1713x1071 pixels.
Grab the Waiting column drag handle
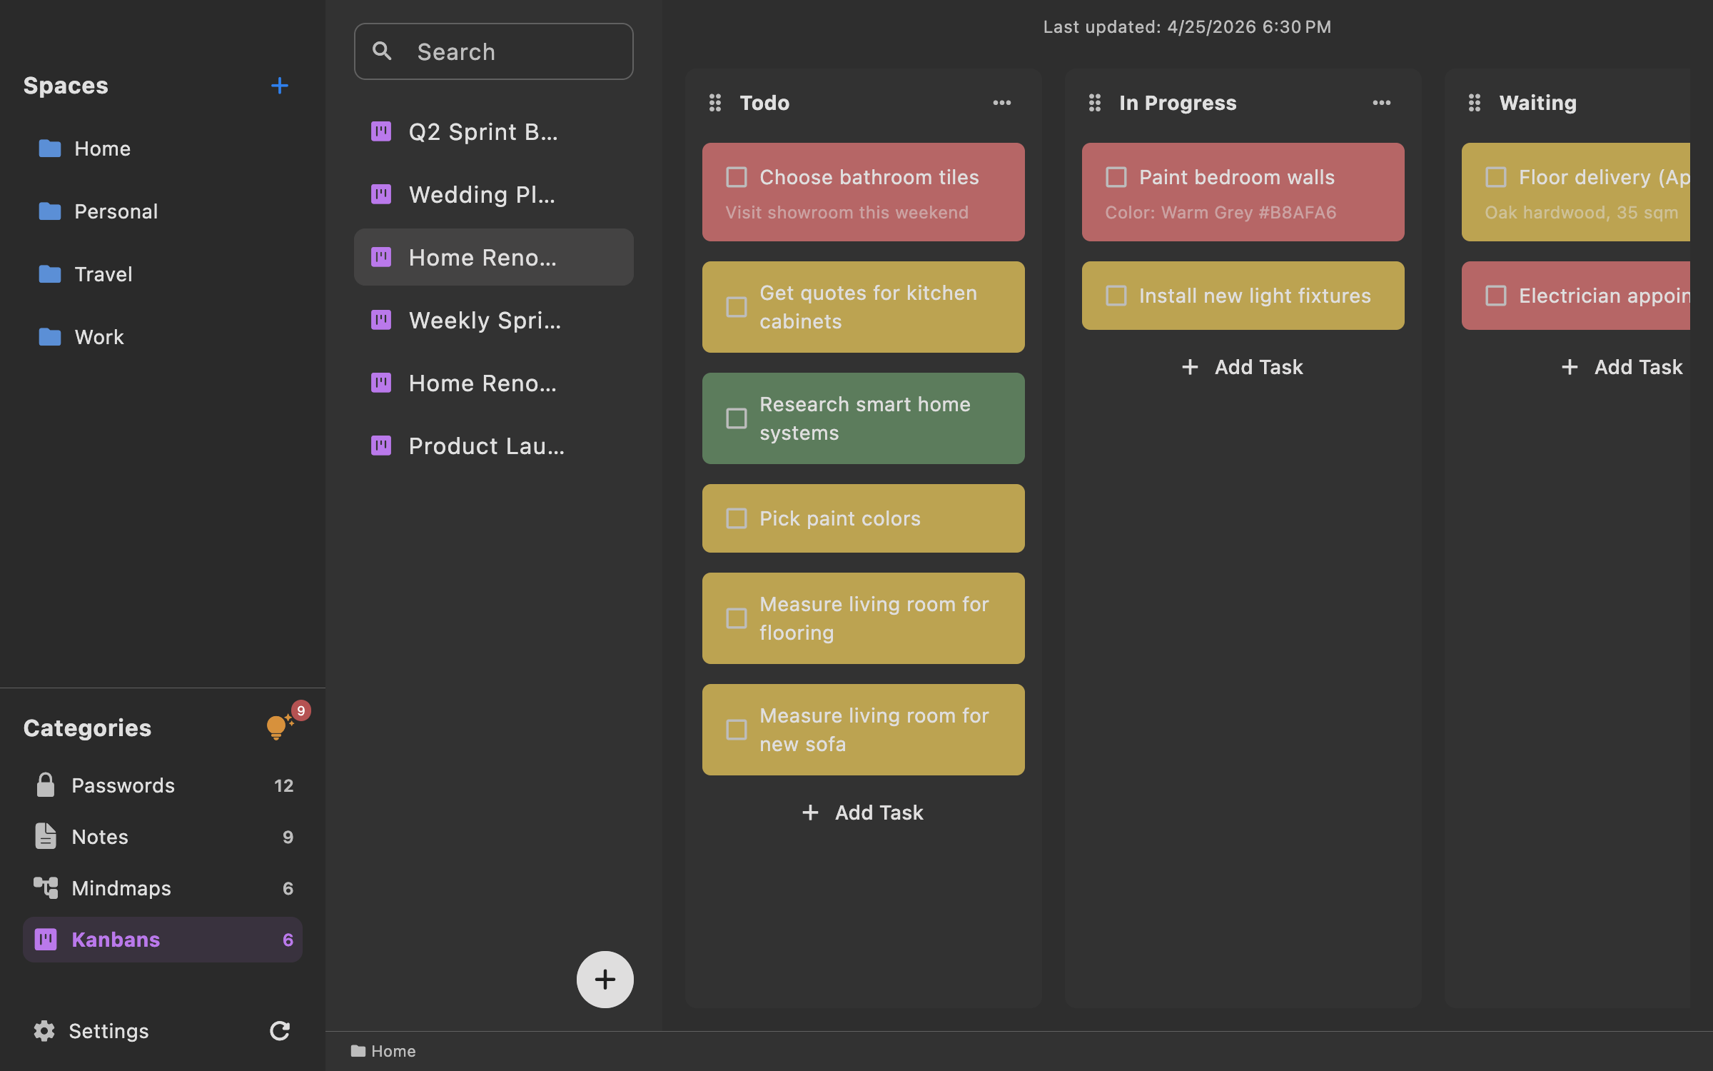(1474, 103)
